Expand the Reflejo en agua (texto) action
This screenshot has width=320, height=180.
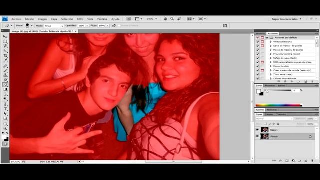click(271, 58)
